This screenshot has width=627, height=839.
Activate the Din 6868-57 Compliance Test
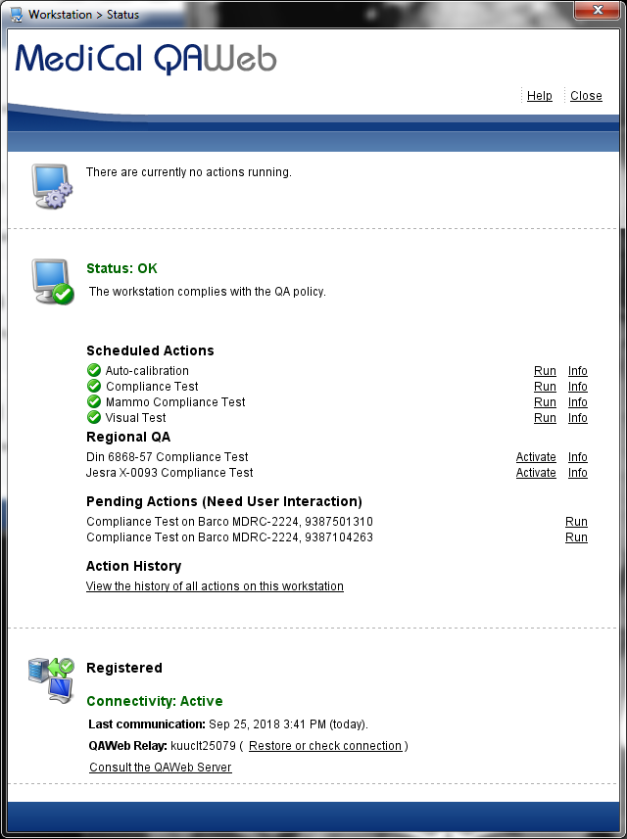coord(536,457)
